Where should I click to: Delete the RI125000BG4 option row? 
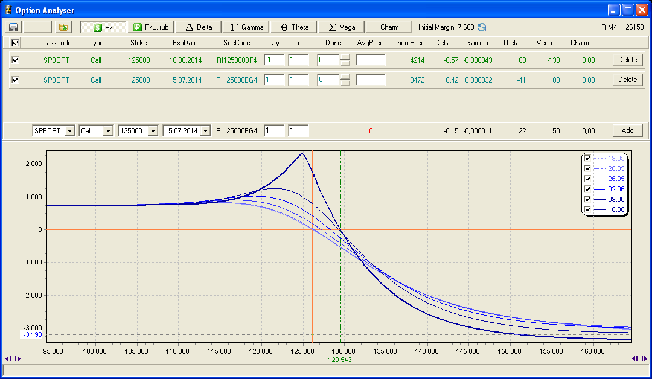click(627, 80)
